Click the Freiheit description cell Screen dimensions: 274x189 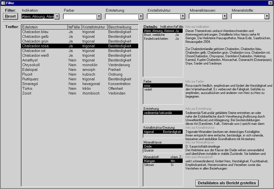[x=114, y=70]
